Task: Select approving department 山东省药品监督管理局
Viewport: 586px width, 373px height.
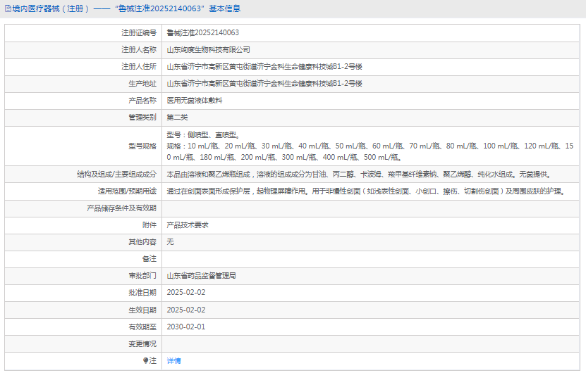Action: click(201, 276)
